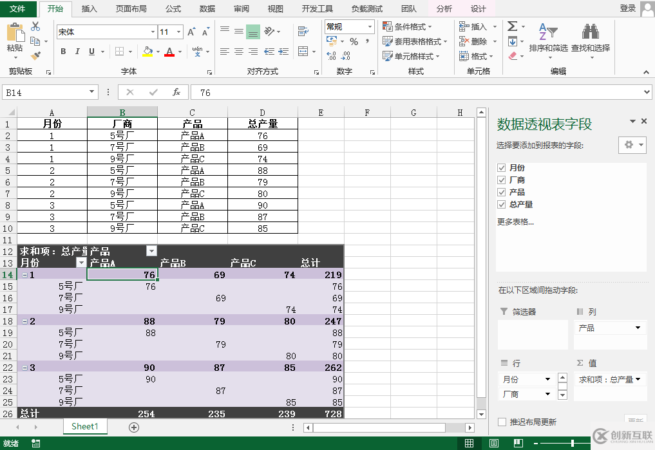Screen dimensions: 655x450
Task: Open 套用表格格式 table styles
Action: [x=414, y=41]
